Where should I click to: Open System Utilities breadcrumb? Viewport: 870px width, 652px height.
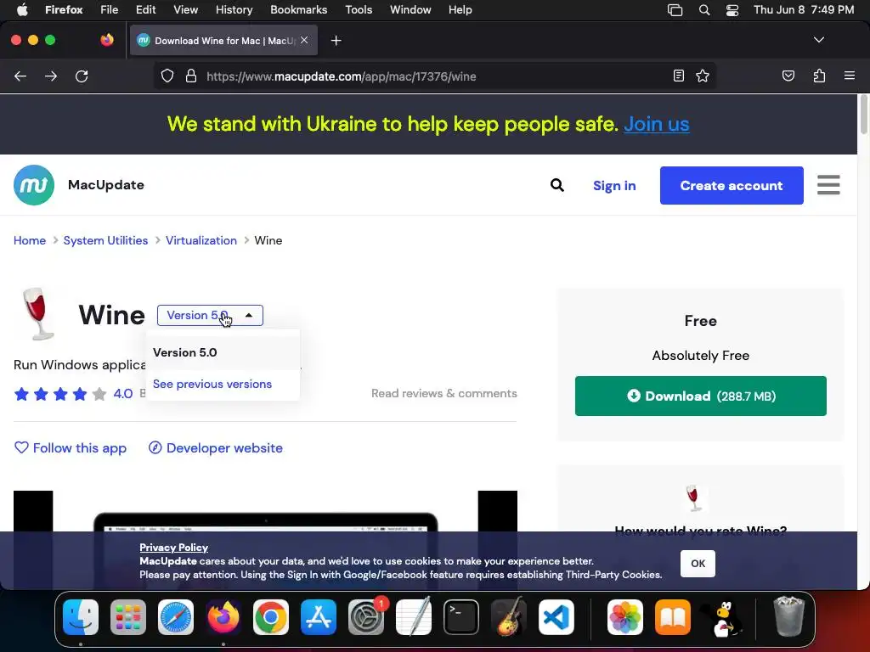105,240
